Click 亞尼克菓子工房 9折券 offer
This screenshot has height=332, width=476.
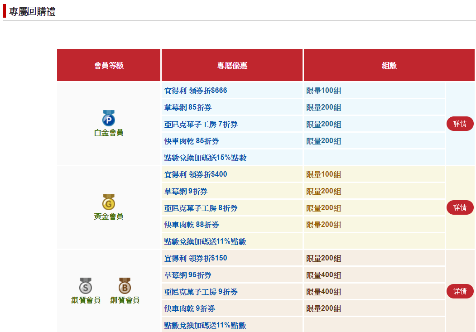tap(201, 292)
